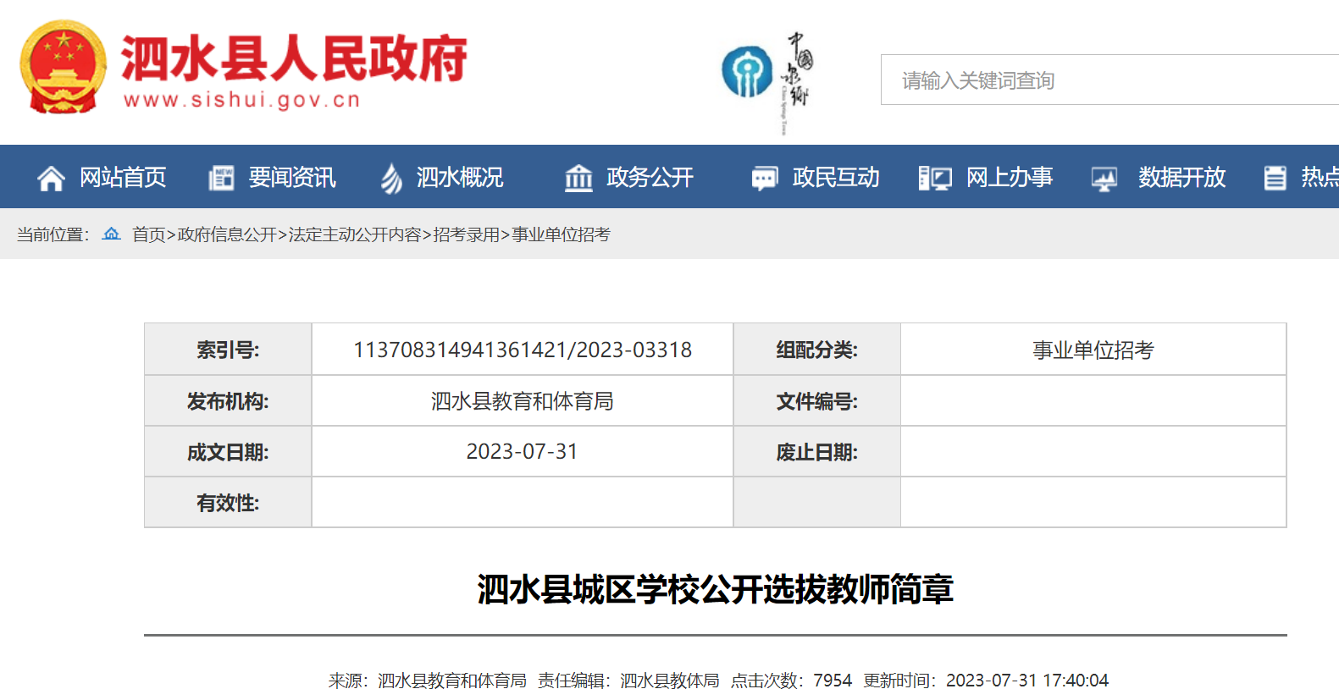Click the www.sishui.gov.cn web address text
The image size is (1339, 700).
click(242, 100)
